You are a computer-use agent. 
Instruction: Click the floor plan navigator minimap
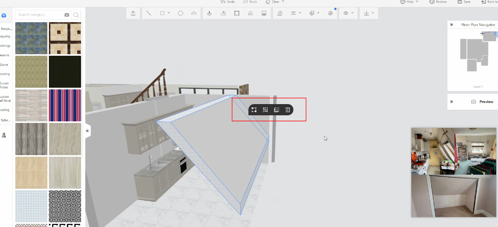(478, 51)
